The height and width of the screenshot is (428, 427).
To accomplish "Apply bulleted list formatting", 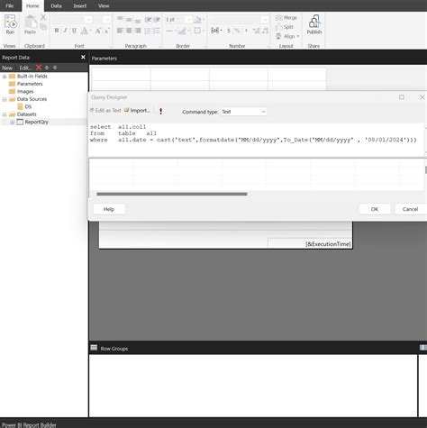I will pos(148,31).
